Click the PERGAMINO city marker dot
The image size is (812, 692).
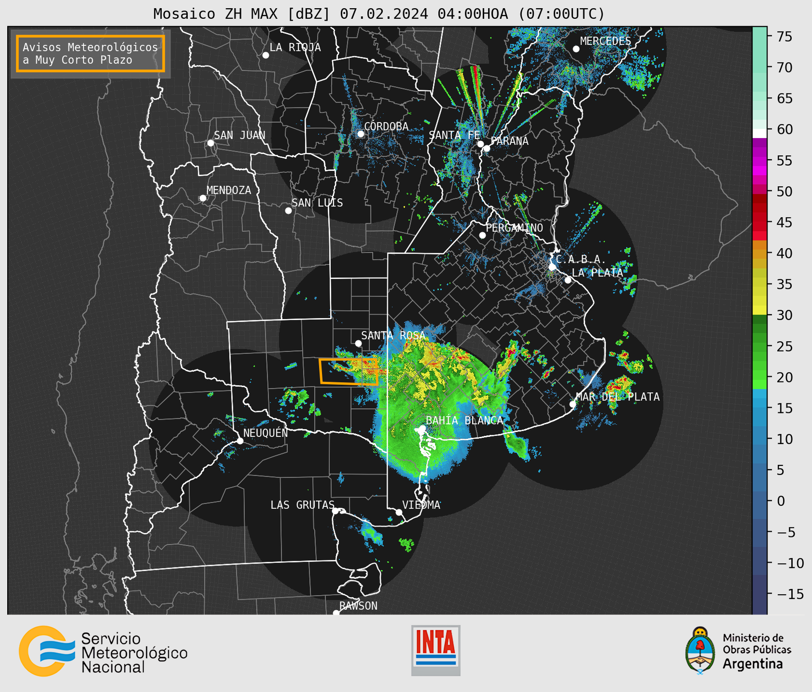(482, 235)
